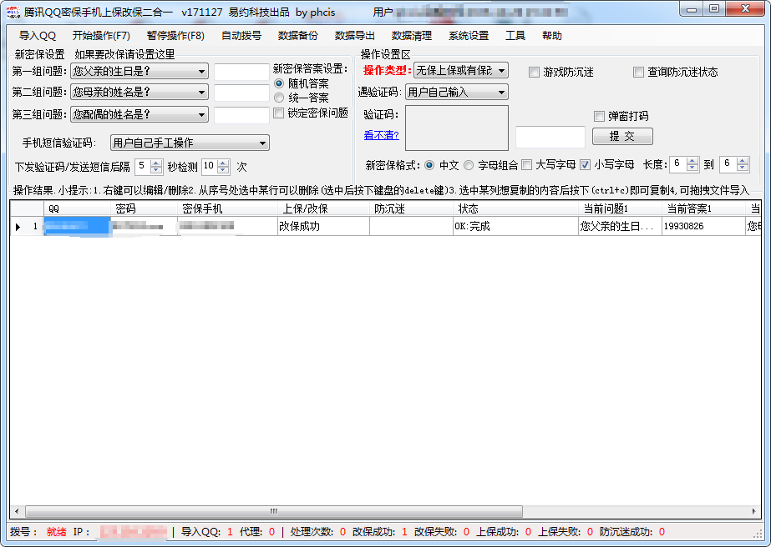Enable the 弹窗打码 checkbox

coord(599,117)
